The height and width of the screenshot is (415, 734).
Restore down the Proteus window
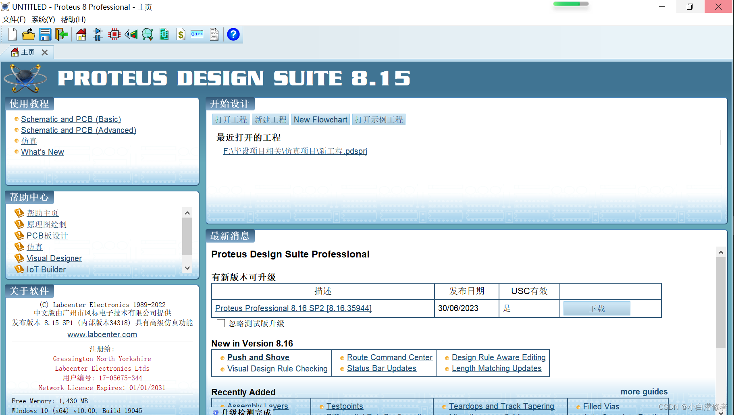[x=690, y=7]
